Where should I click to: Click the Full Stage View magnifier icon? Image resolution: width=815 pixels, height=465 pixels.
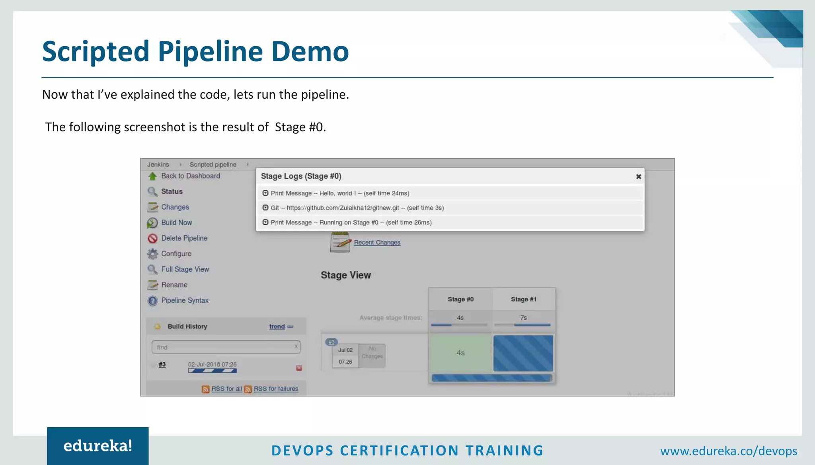(152, 269)
